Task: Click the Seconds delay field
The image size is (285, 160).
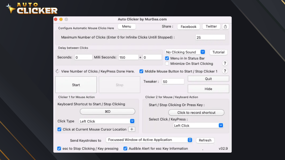Action: coord(84,57)
